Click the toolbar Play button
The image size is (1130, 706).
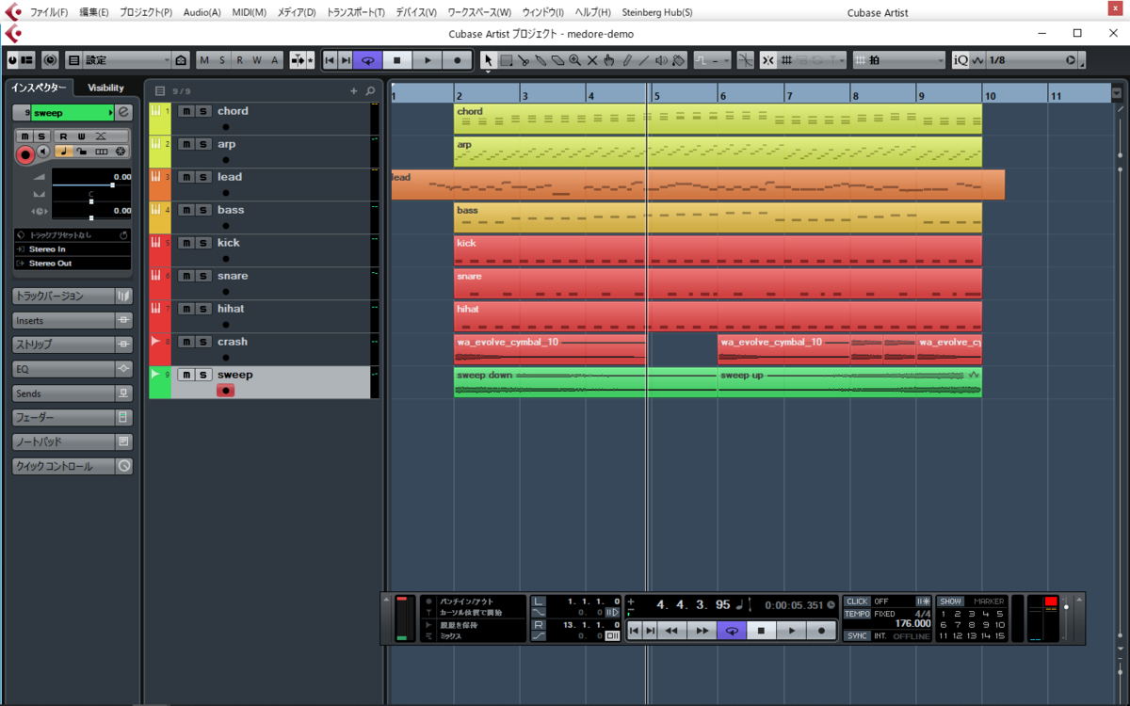pos(428,60)
